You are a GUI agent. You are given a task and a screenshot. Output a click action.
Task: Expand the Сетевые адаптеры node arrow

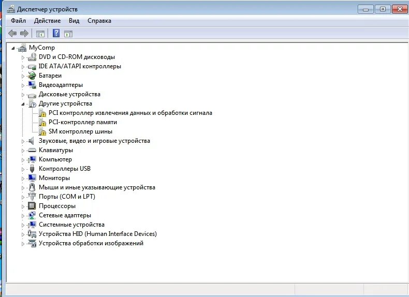(23, 216)
